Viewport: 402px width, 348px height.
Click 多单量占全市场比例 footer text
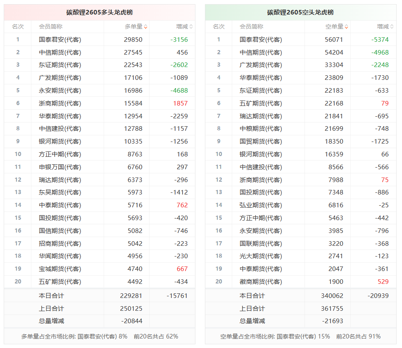click(x=100, y=336)
